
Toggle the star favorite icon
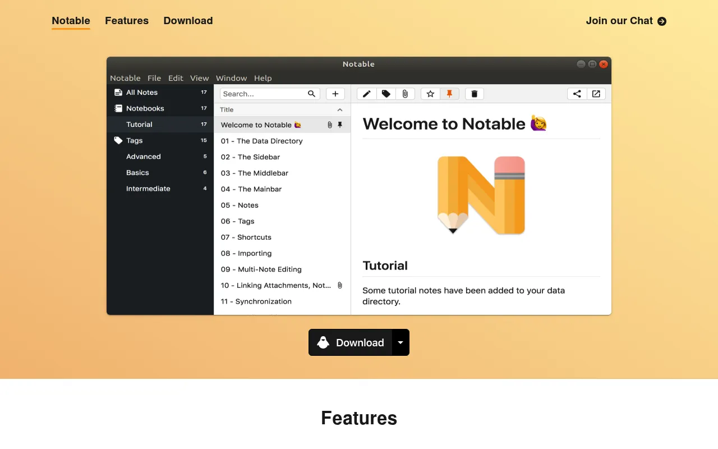point(430,94)
